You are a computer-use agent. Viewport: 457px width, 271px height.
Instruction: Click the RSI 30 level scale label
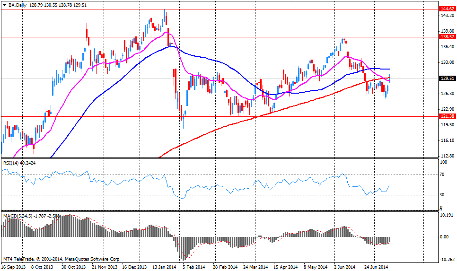[x=443, y=195]
